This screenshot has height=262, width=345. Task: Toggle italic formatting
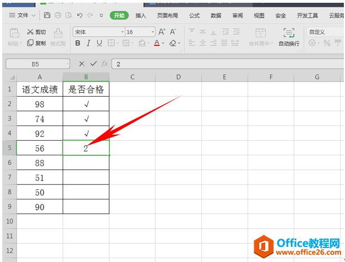coord(88,43)
